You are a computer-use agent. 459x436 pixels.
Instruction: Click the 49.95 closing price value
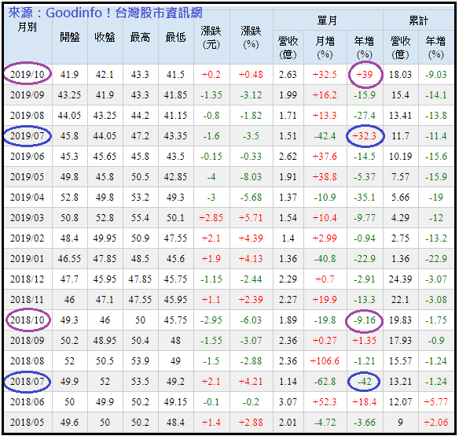pyautogui.click(x=105, y=238)
